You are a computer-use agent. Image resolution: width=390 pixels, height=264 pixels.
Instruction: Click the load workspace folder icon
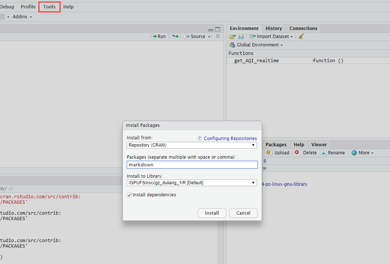[x=232, y=37]
